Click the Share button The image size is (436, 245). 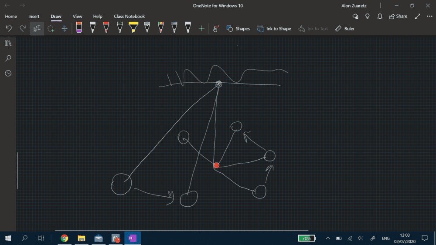tap(398, 17)
